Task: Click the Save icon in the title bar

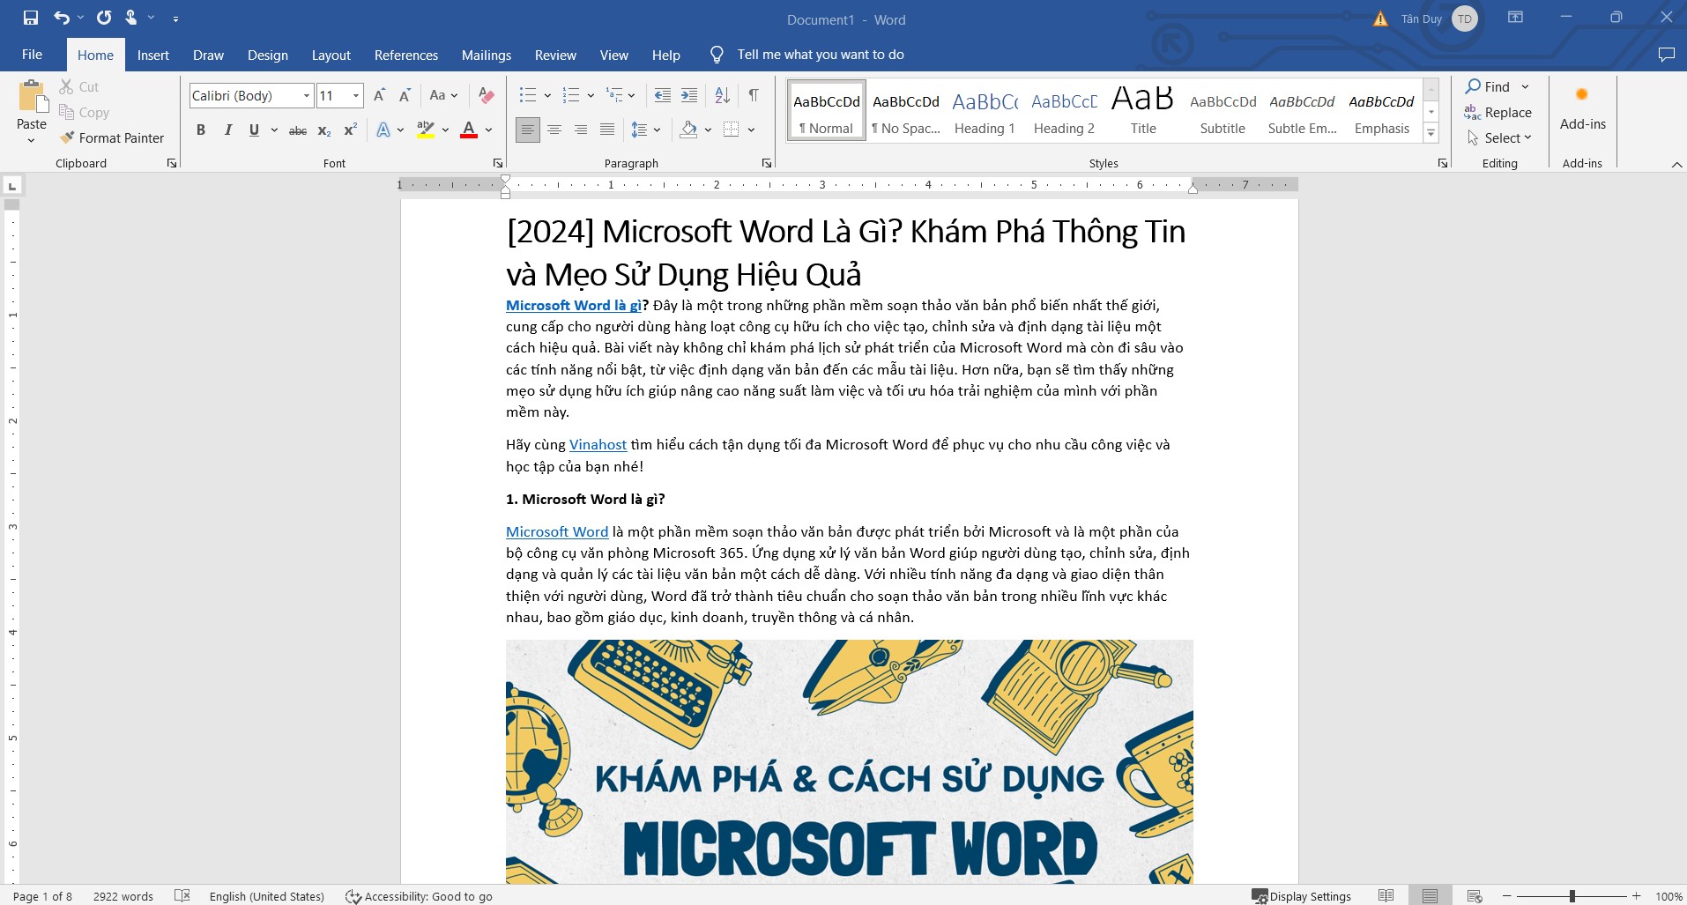Action: pos(31,18)
